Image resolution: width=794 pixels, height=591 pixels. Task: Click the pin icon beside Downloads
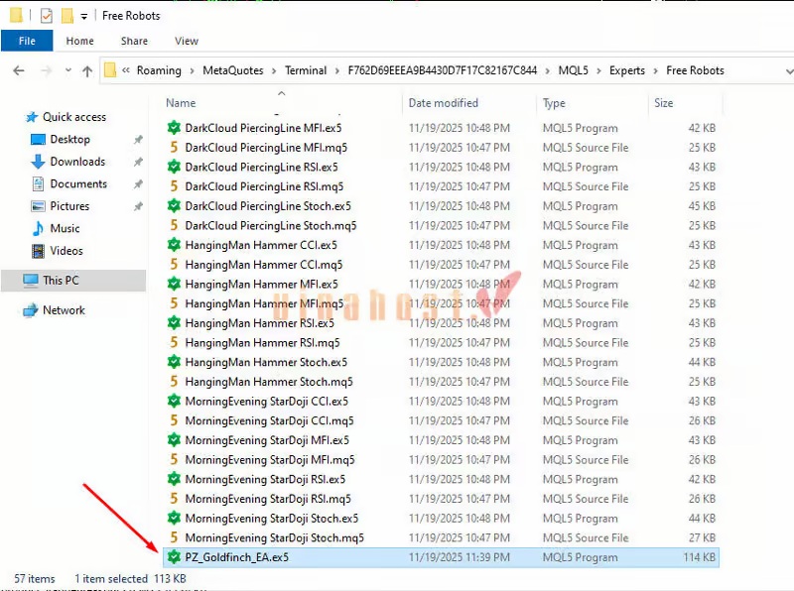(x=138, y=162)
